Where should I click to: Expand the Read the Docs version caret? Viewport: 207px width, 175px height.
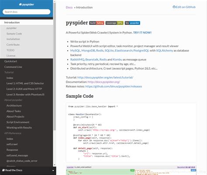(x=53, y=170)
